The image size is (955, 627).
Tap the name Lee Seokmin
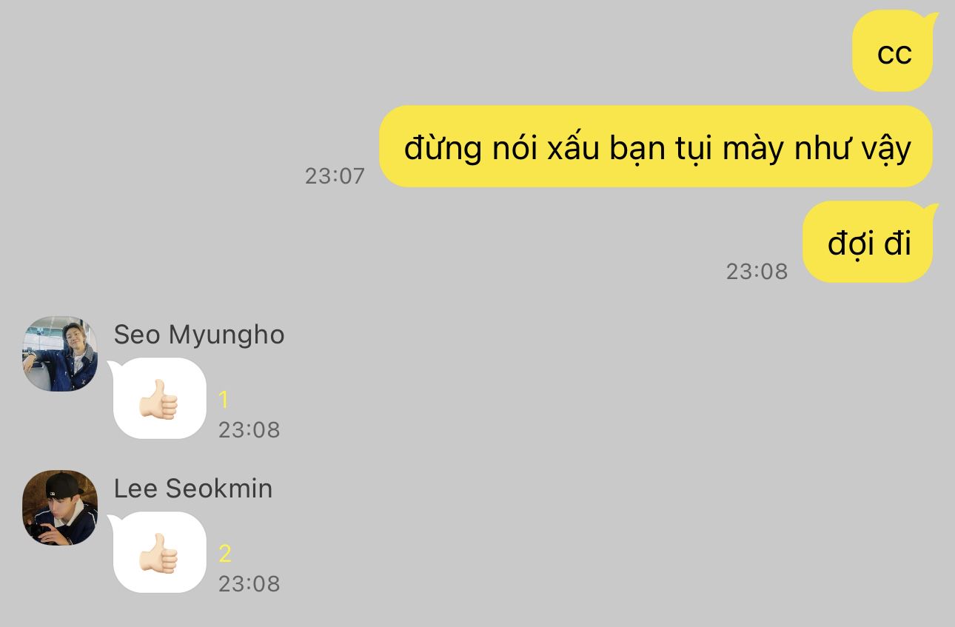tap(193, 489)
